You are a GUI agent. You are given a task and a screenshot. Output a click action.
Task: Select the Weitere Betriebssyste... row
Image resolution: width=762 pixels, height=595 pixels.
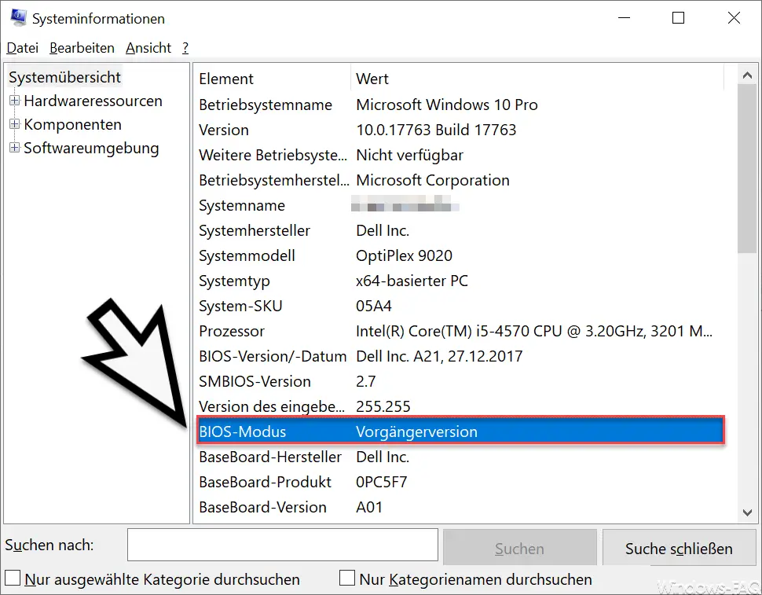click(x=460, y=155)
